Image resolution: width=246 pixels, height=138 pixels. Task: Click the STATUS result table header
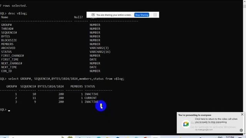(90, 86)
